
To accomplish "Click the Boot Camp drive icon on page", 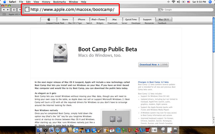I will 60,53.
